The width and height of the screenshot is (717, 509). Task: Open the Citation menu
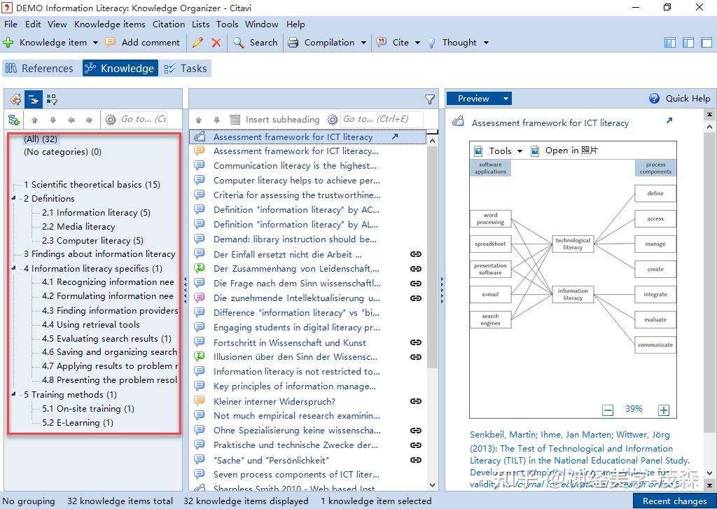168,24
